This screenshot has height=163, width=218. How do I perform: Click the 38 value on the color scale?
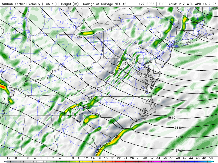click(x=171, y=158)
